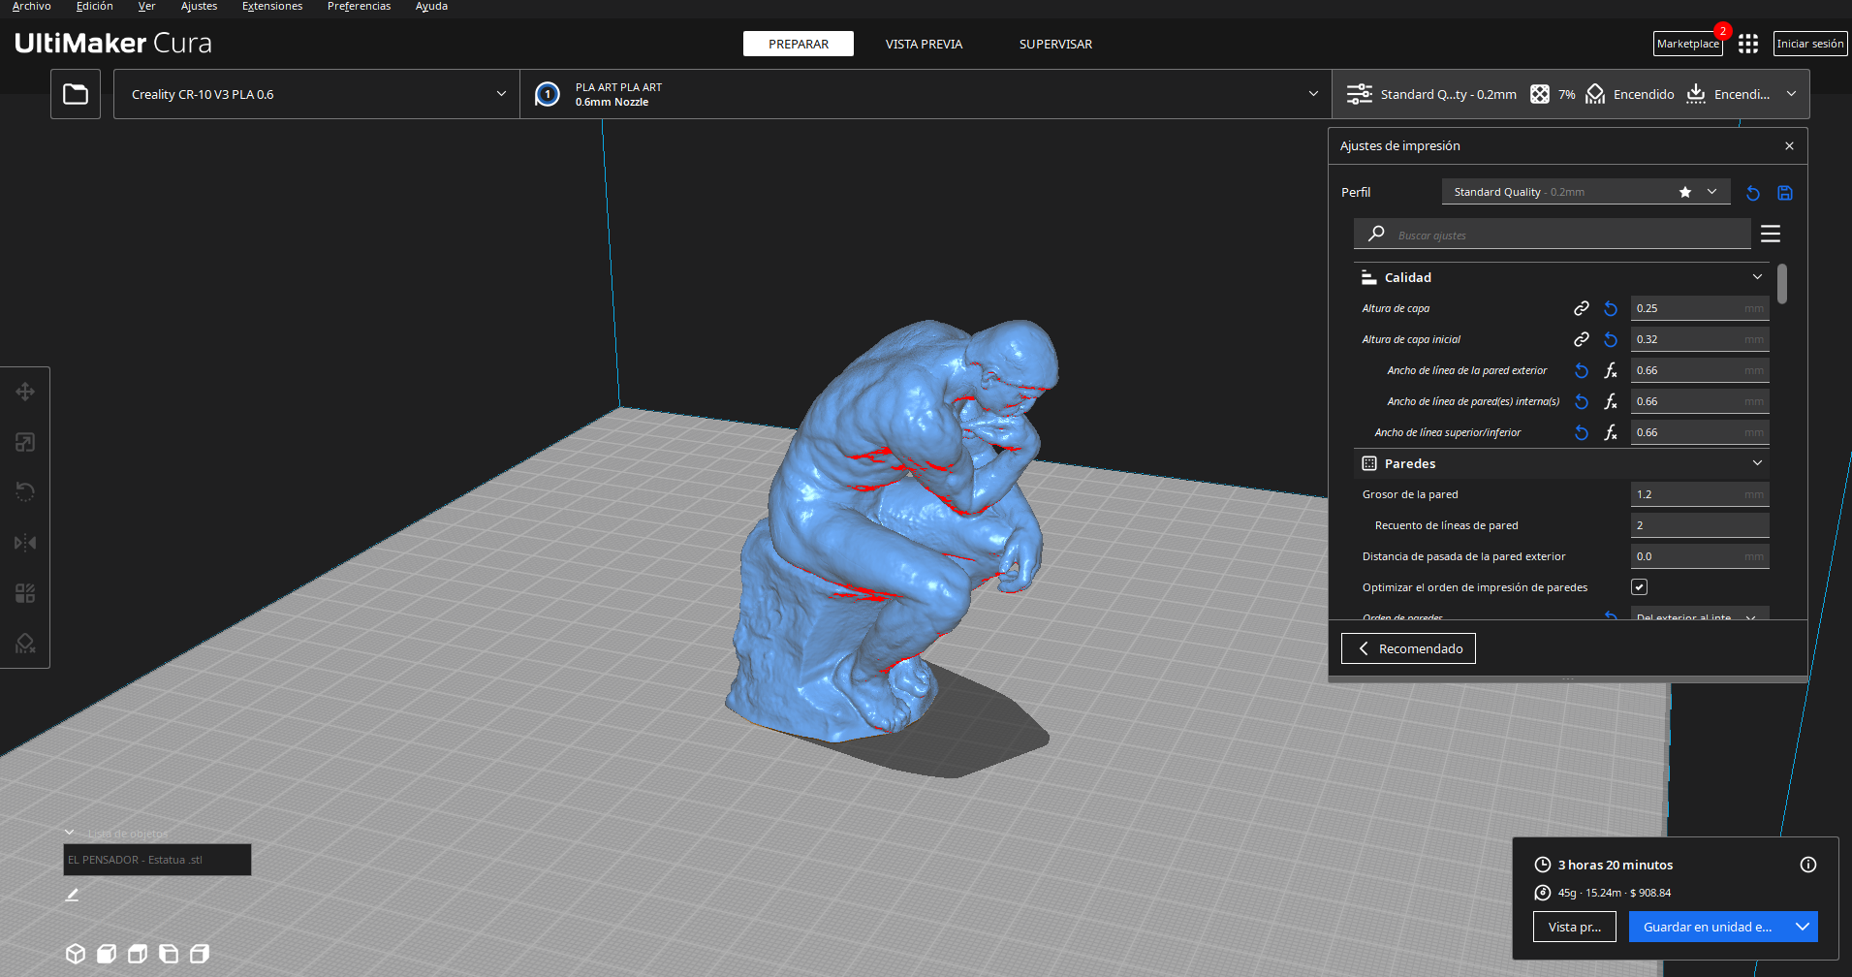
Task: Click fx icon for superior/inferior line width
Action: 1611,432
